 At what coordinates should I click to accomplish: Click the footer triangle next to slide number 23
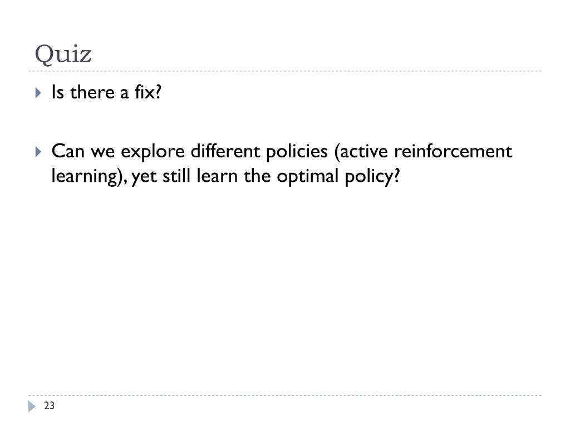pos(32,406)
